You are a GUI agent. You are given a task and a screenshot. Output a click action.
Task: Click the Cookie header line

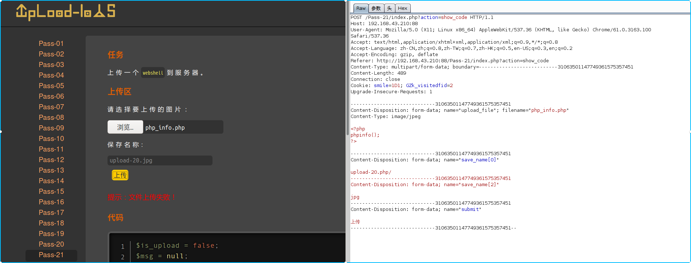tap(402, 86)
